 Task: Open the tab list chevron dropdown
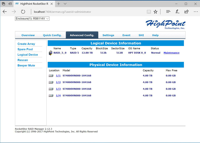[65, 4]
